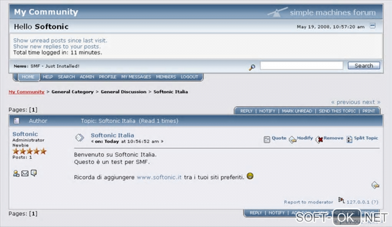Click REPLY in the top topic toolbar

click(x=246, y=111)
